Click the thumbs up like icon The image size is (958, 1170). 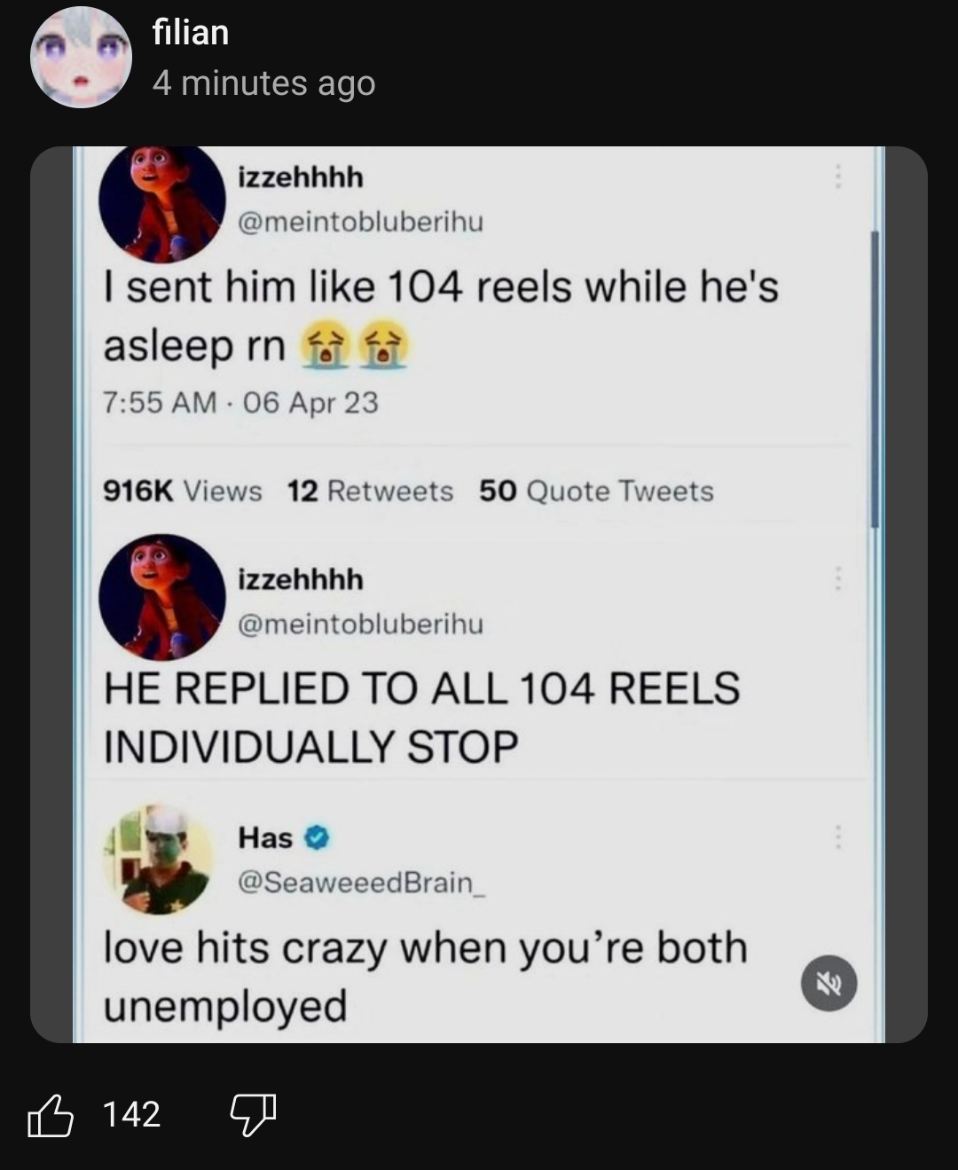click(x=50, y=1115)
